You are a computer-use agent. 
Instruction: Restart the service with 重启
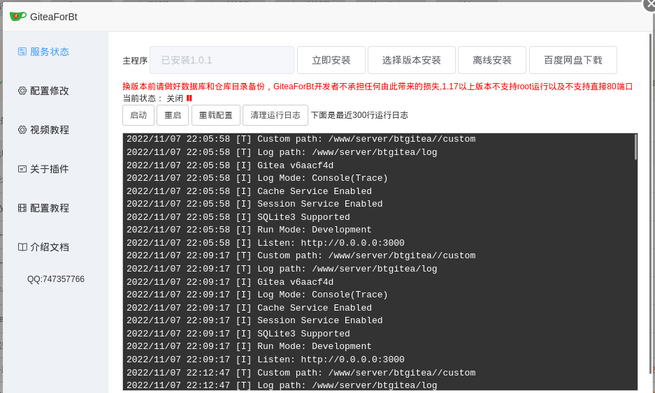click(173, 115)
